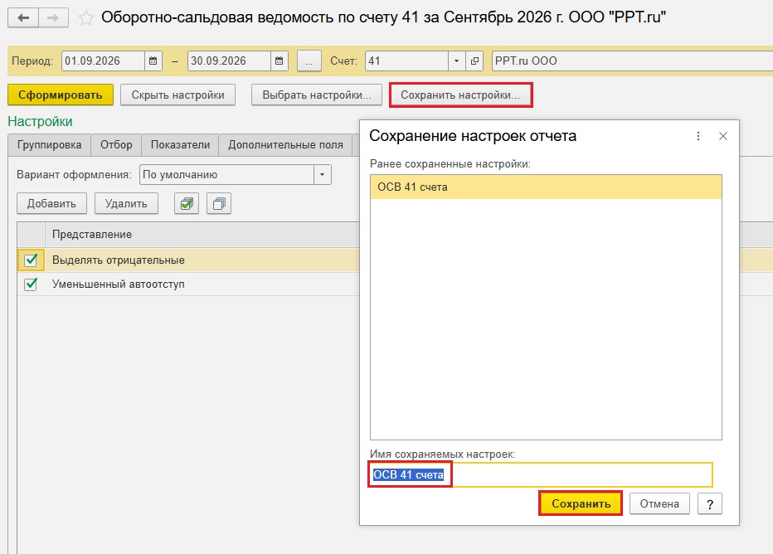Go back using the left arrow
The width and height of the screenshot is (773, 554).
point(23,18)
